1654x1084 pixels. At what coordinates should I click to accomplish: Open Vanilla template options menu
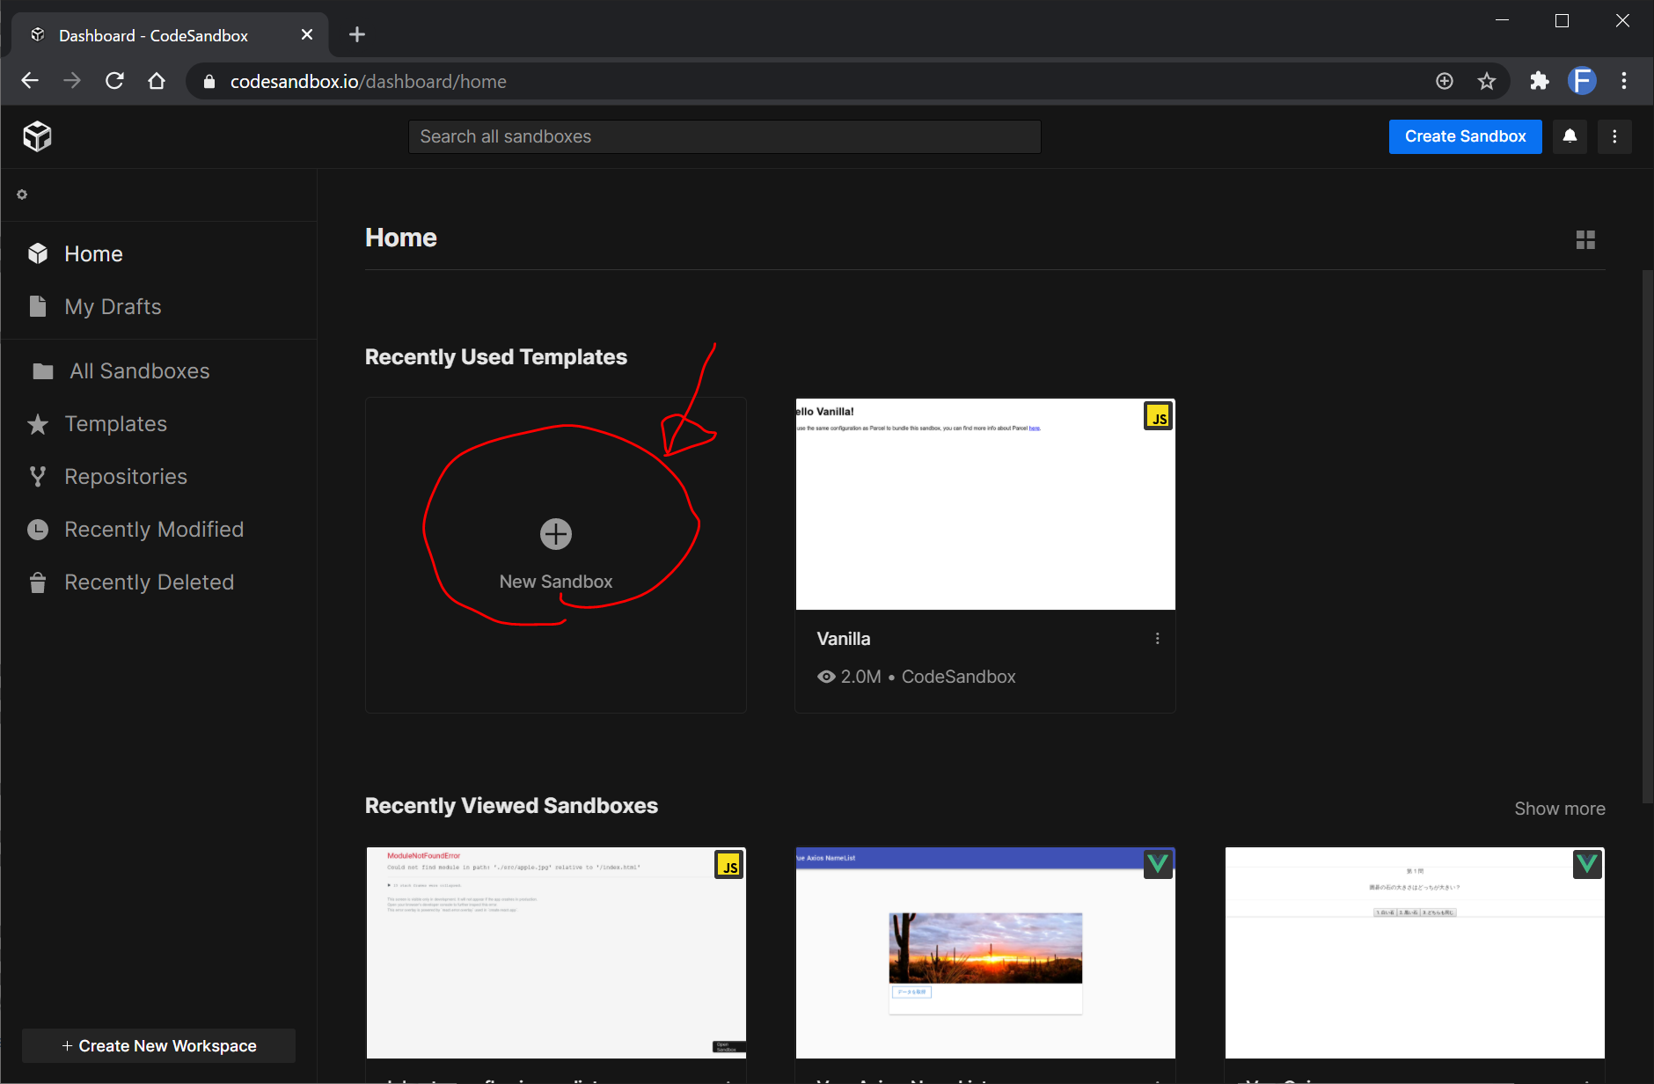(1157, 639)
